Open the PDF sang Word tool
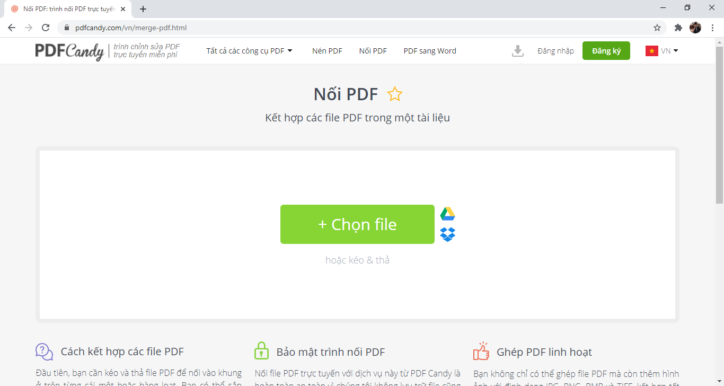Screen dimensions: 724x386 (430, 51)
